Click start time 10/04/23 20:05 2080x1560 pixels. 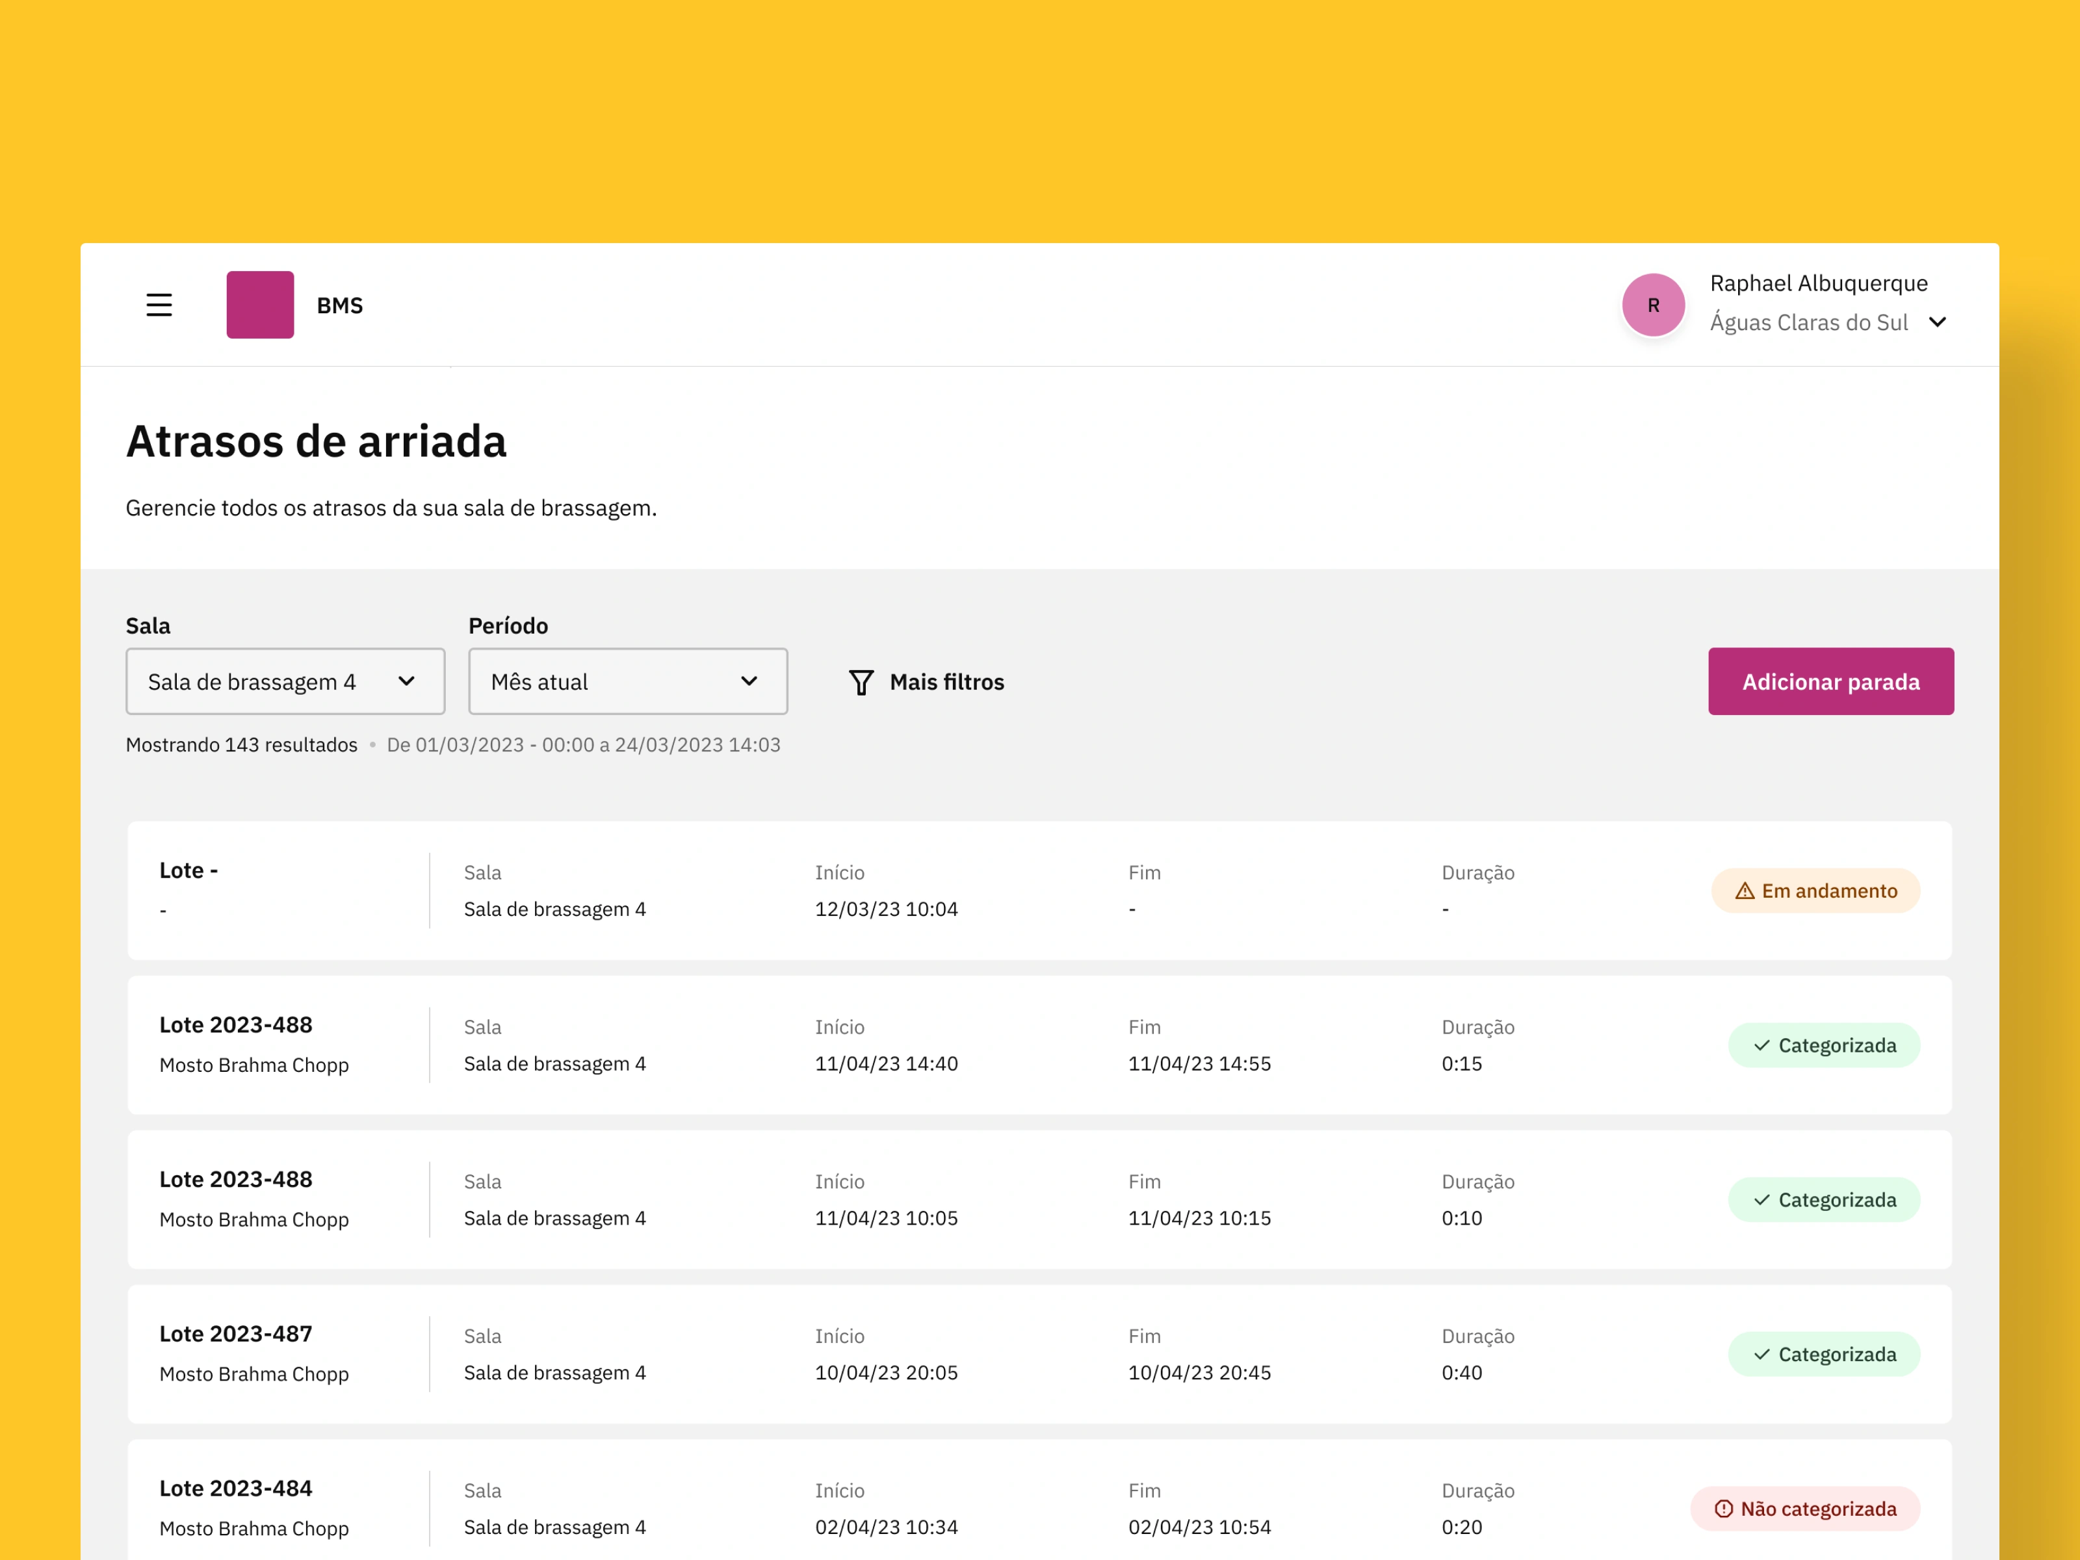[x=887, y=1373]
